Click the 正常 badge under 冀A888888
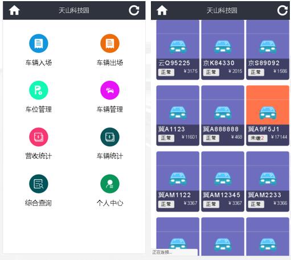291x260 pixels. pyautogui.click(x=211, y=138)
